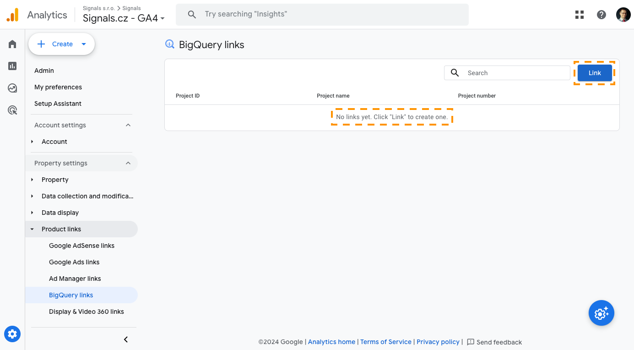Open the Analytics assistant floating gear button

click(x=601, y=313)
